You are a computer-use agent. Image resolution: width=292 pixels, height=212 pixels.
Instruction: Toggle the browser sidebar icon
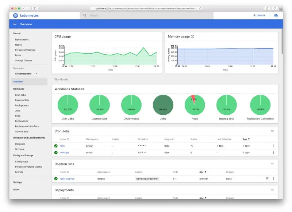point(35,8)
